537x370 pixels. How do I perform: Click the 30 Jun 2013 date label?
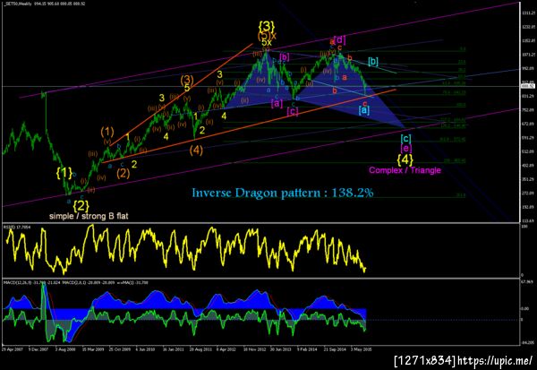[x=281, y=349]
